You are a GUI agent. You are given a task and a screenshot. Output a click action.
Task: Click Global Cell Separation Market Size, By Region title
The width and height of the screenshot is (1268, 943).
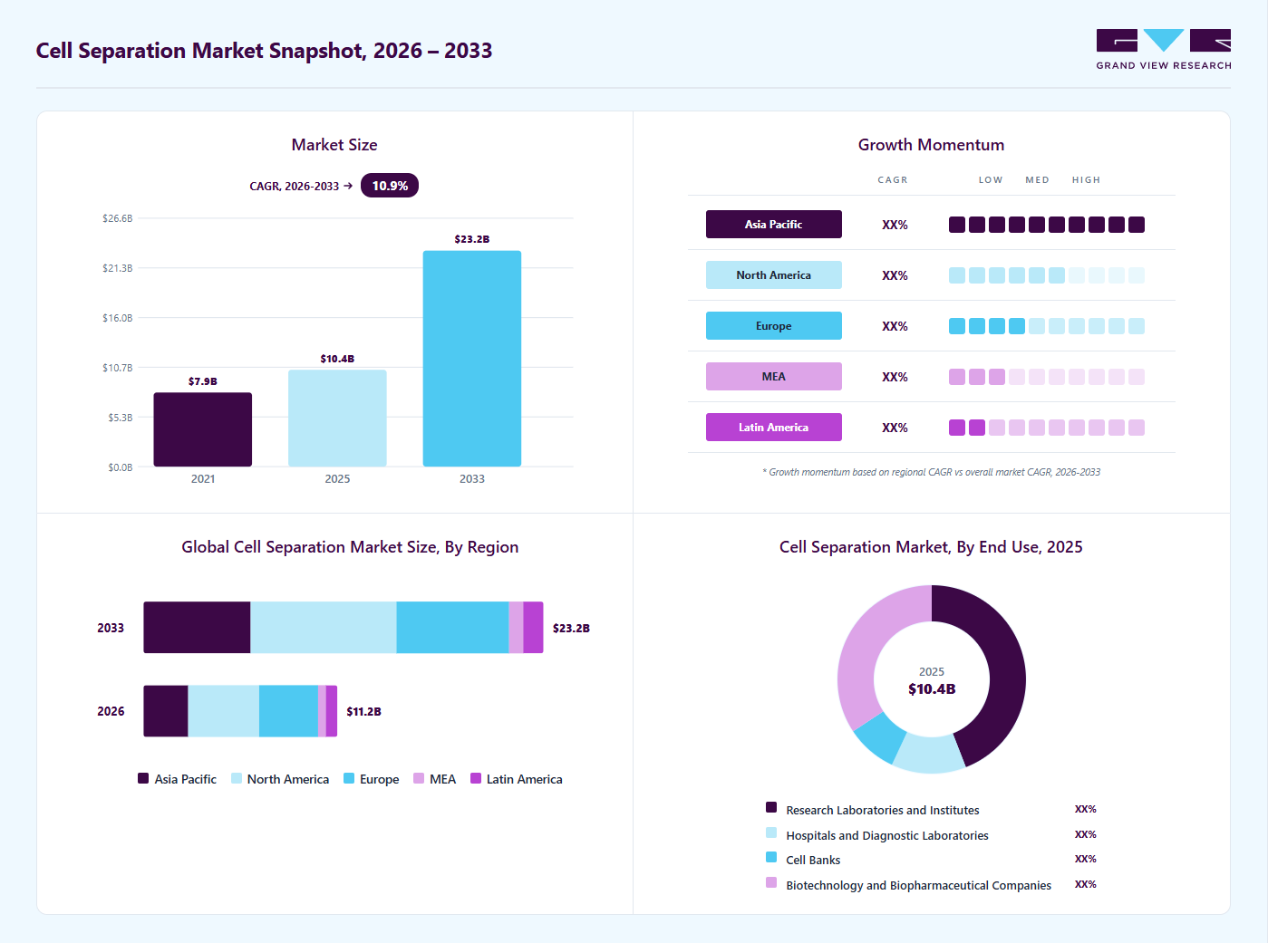[x=350, y=547]
